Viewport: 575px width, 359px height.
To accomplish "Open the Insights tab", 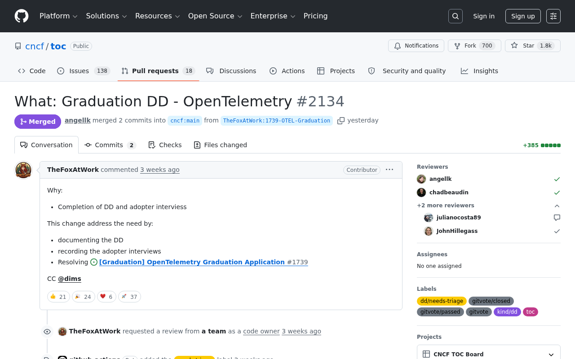I will (479, 71).
